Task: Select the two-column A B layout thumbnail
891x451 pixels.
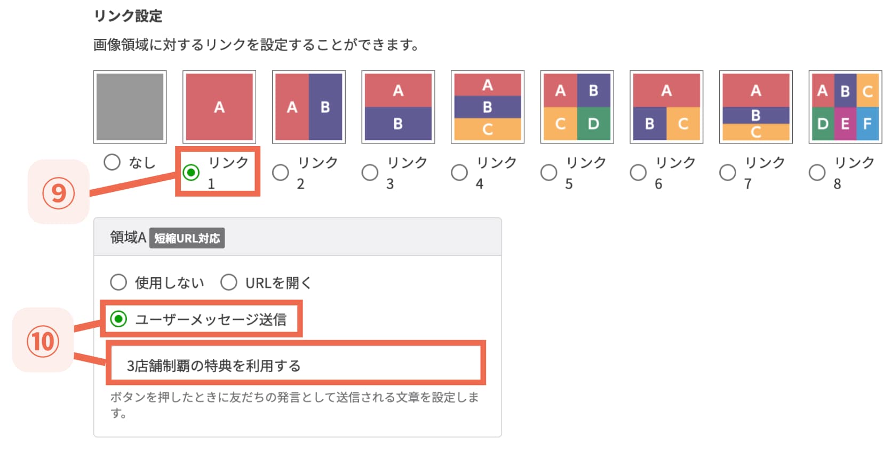Action: pos(308,106)
